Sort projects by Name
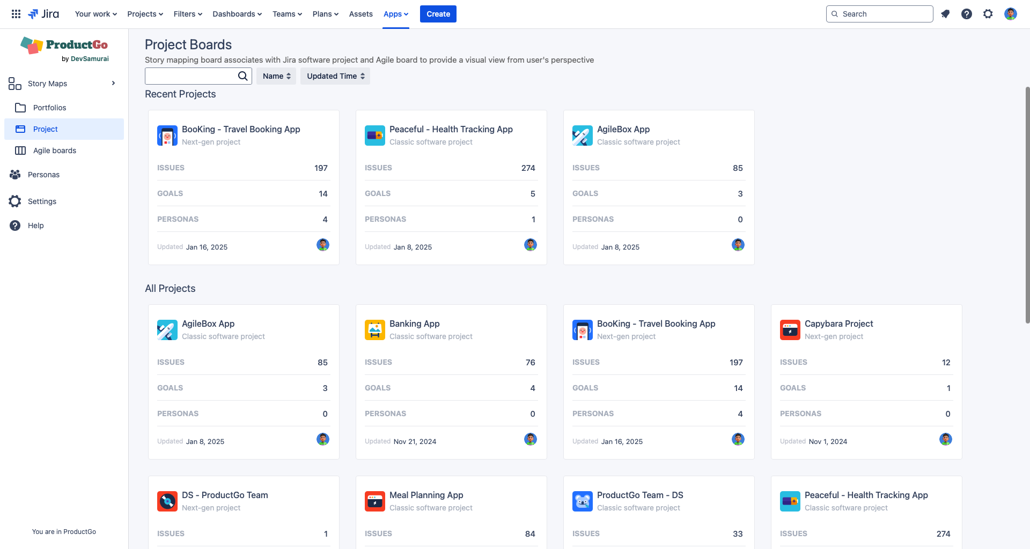 (276, 76)
